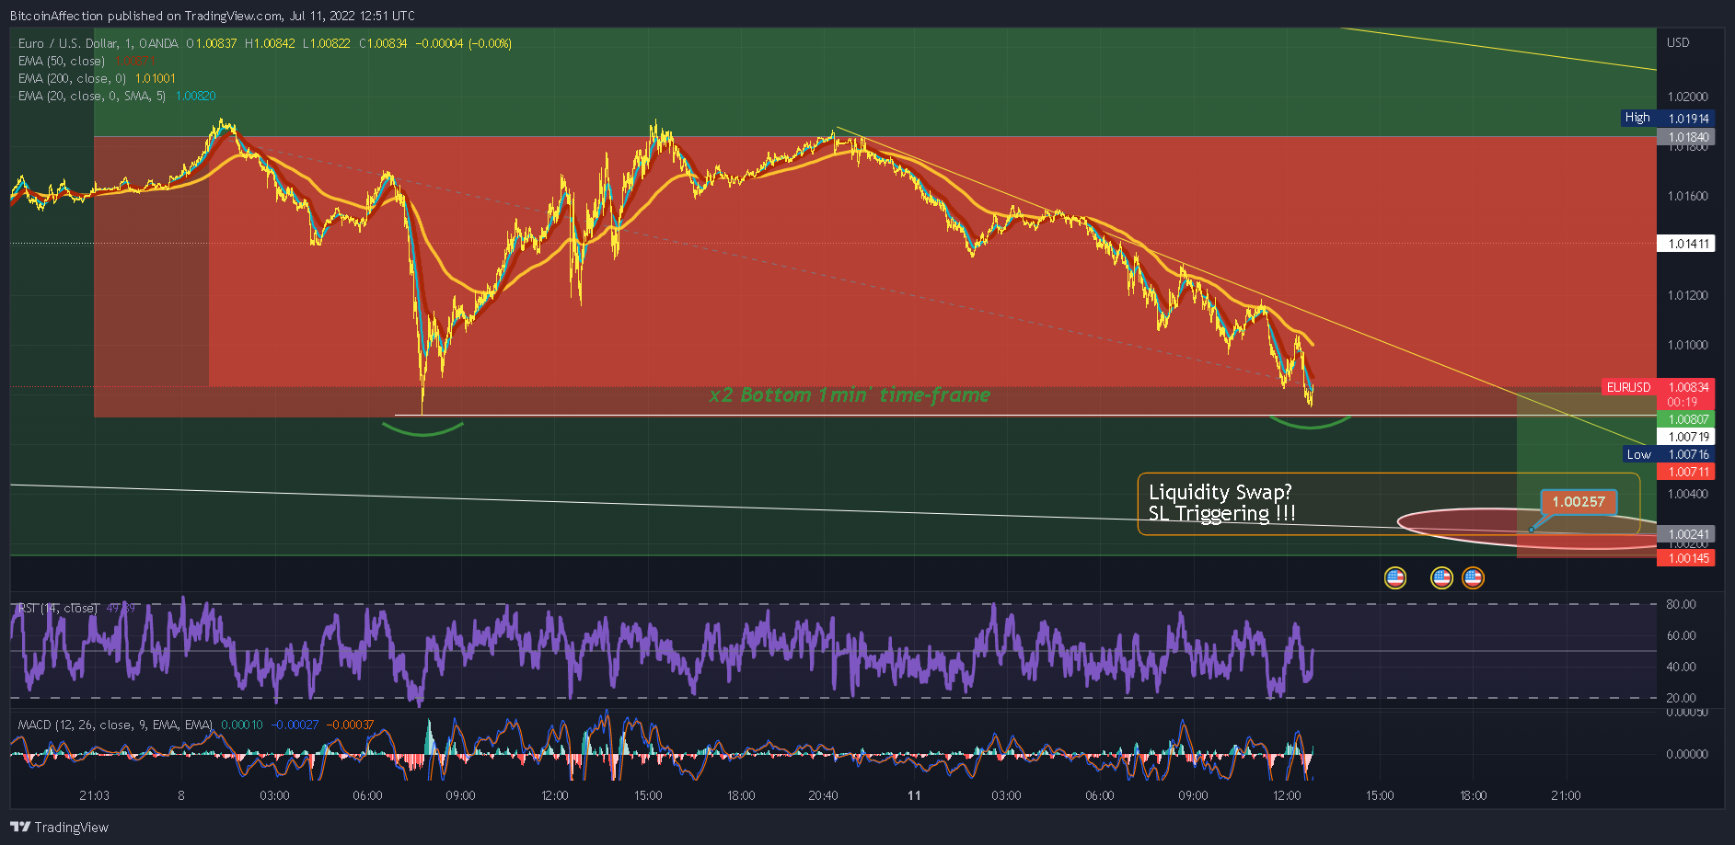
Task: Select the Euro / U.S. Dollar symbol legend
Action: (x=98, y=43)
